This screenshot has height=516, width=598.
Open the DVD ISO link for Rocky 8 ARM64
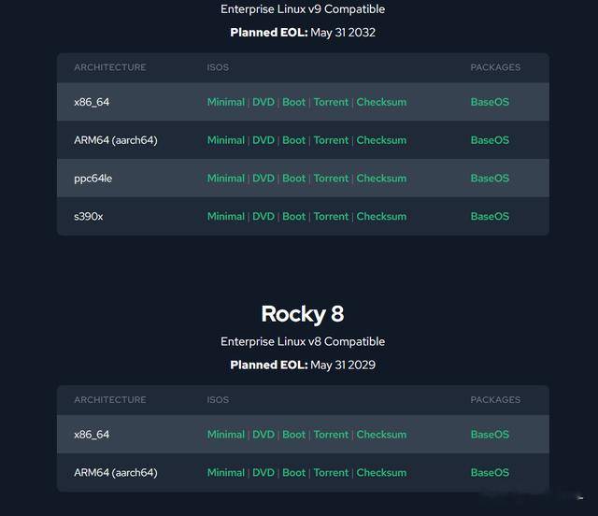pos(263,472)
